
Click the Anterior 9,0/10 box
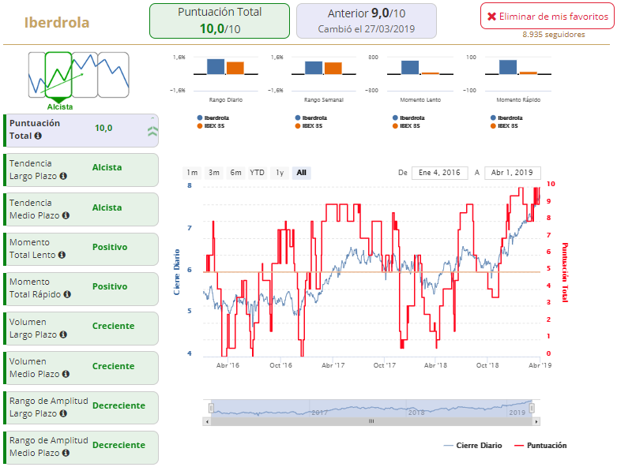pos(367,21)
